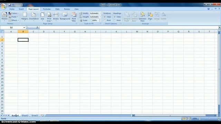The height and width of the screenshot is (124, 221).
Task: Open the Orientation menu
Action: [x=34, y=17]
